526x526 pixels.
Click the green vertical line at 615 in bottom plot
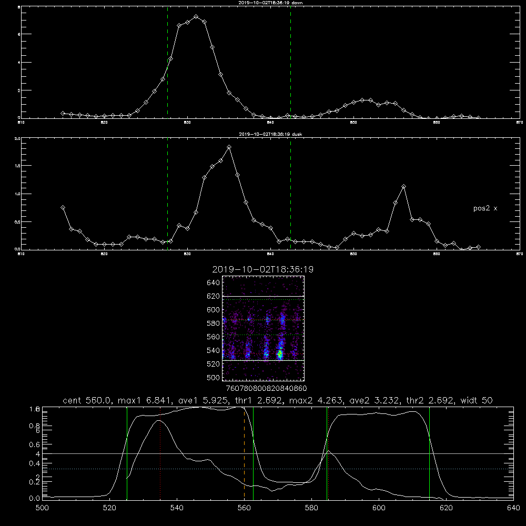pos(429,453)
